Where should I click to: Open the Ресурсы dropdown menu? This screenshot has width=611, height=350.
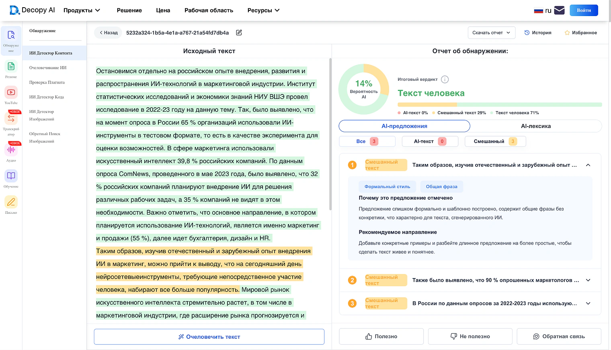[263, 10]
